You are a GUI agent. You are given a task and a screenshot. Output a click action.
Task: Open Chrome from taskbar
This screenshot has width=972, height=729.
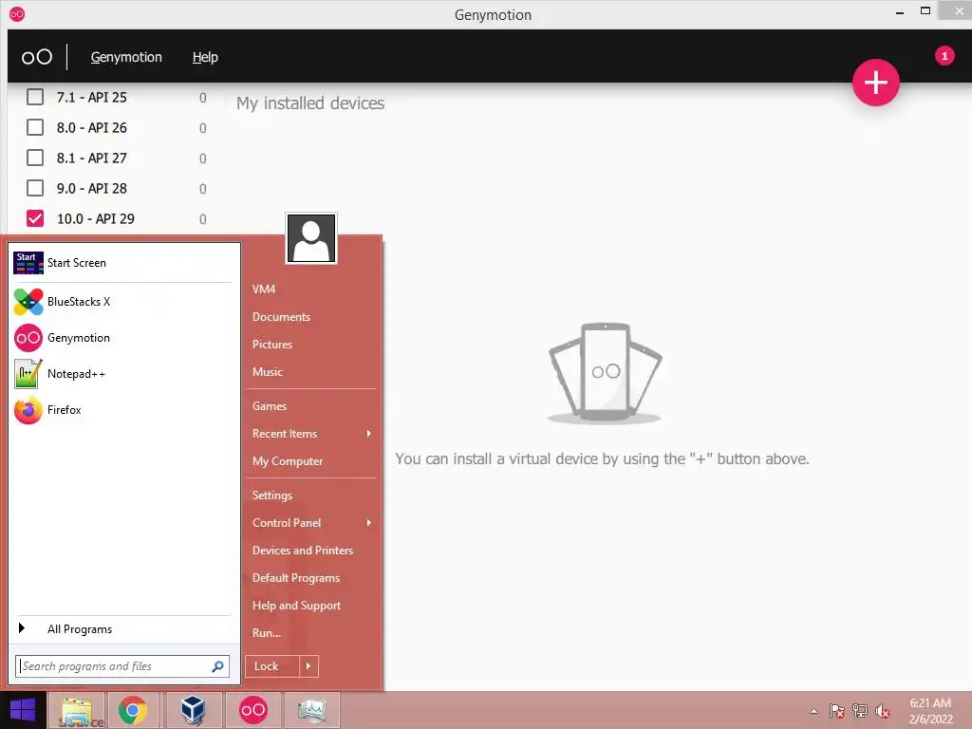tap(133, 710)
